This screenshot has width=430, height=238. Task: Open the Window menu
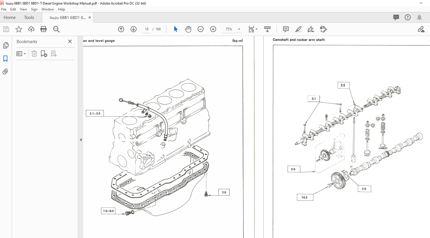(48, 9)
